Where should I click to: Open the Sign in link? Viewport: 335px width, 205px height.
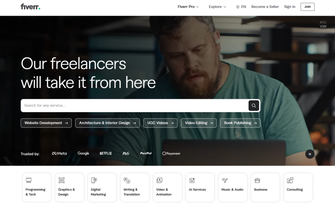290,7
